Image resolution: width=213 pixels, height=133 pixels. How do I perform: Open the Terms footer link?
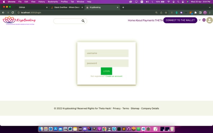(126, 109)
